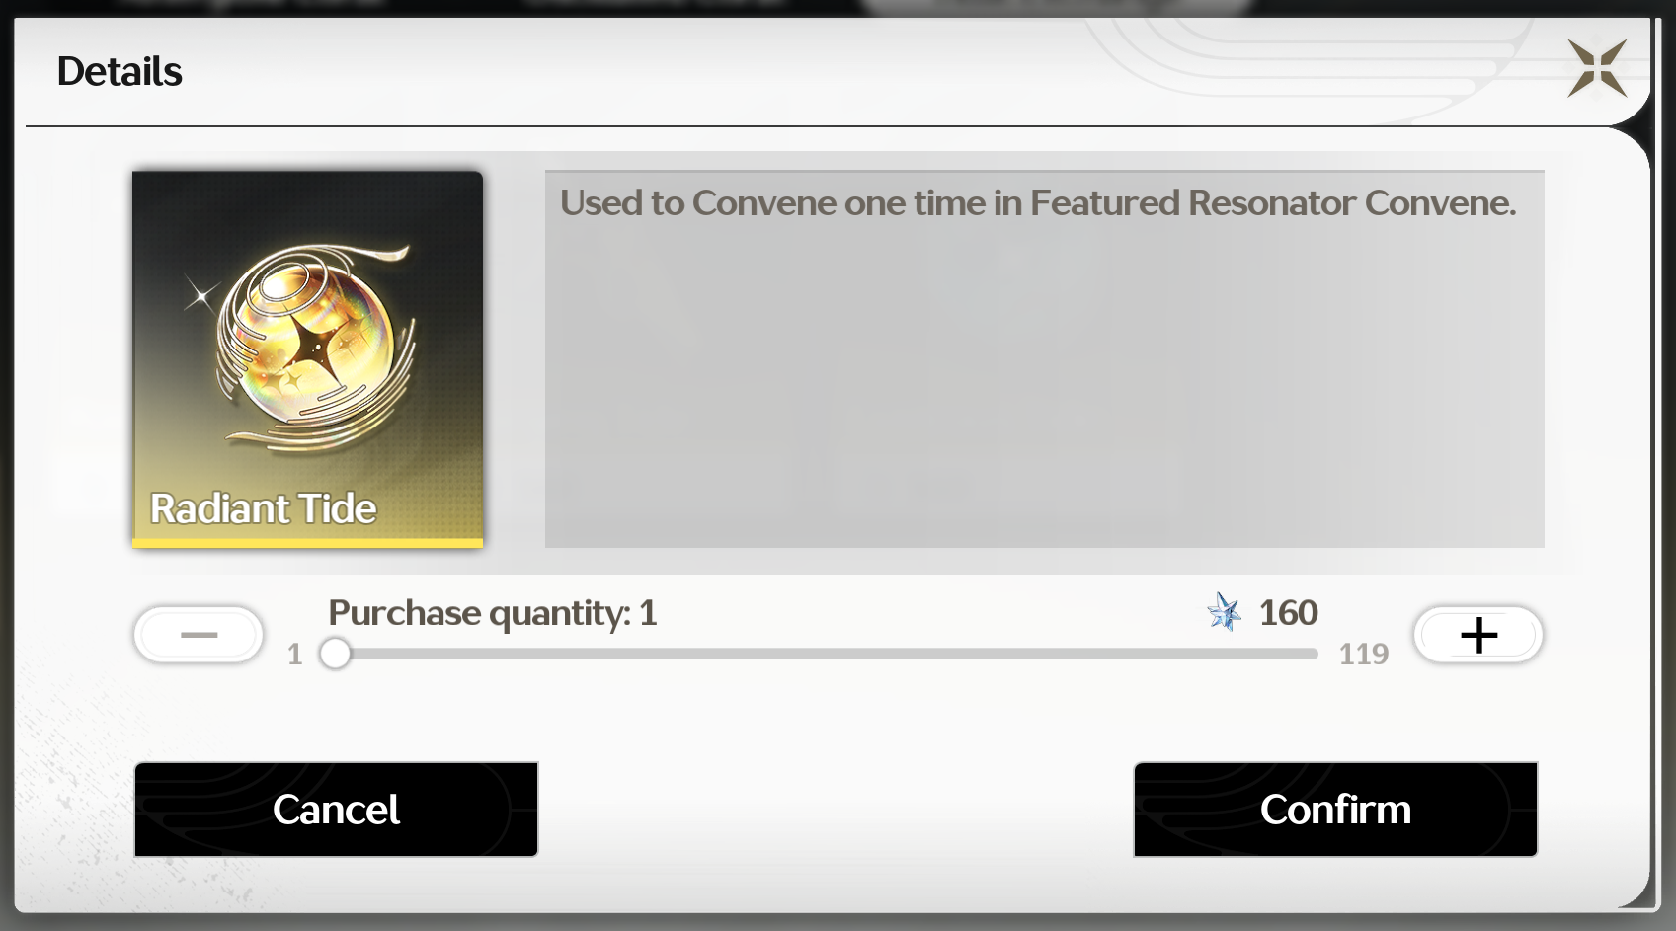Click the yellow rarity bar under Radiant Tide
Image resolution: width=1676 pixels, height=931 pixels.
point(308,543)
